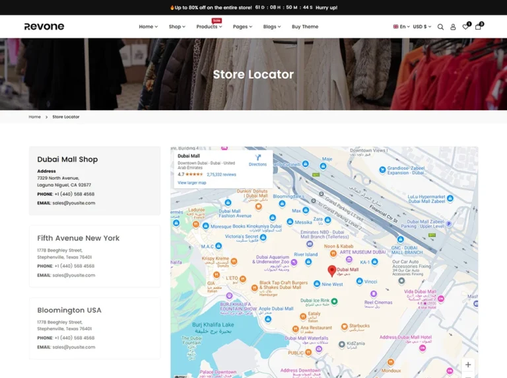Open the wishlist heart icon
507x378 pixels.
465,27
